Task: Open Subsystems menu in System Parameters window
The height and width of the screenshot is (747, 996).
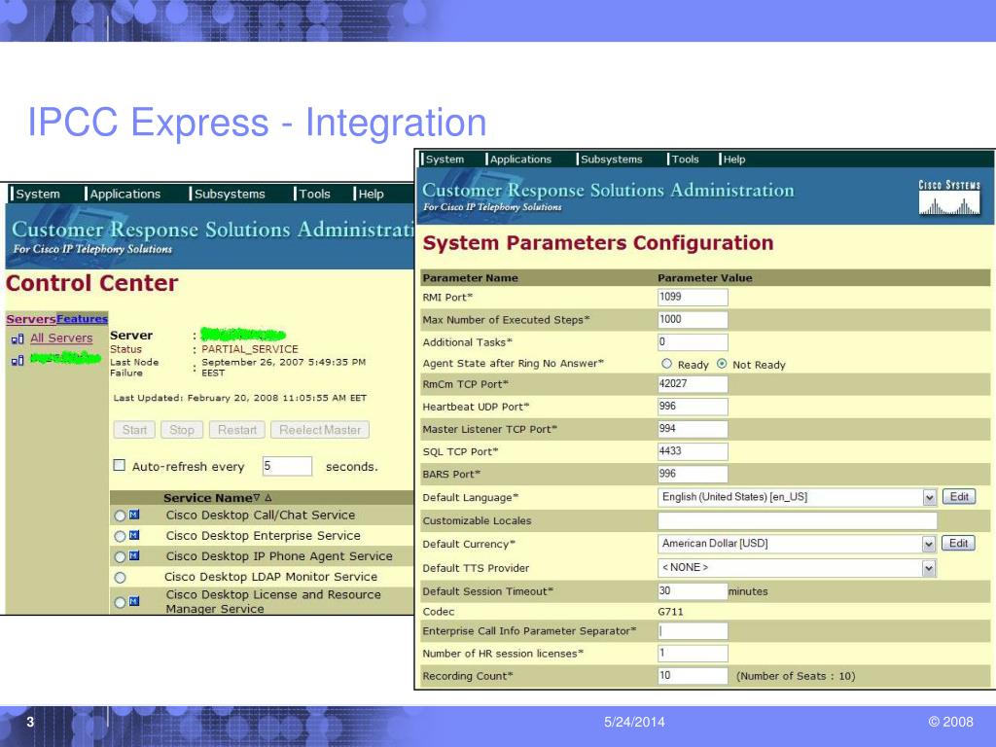Action: 611,160
